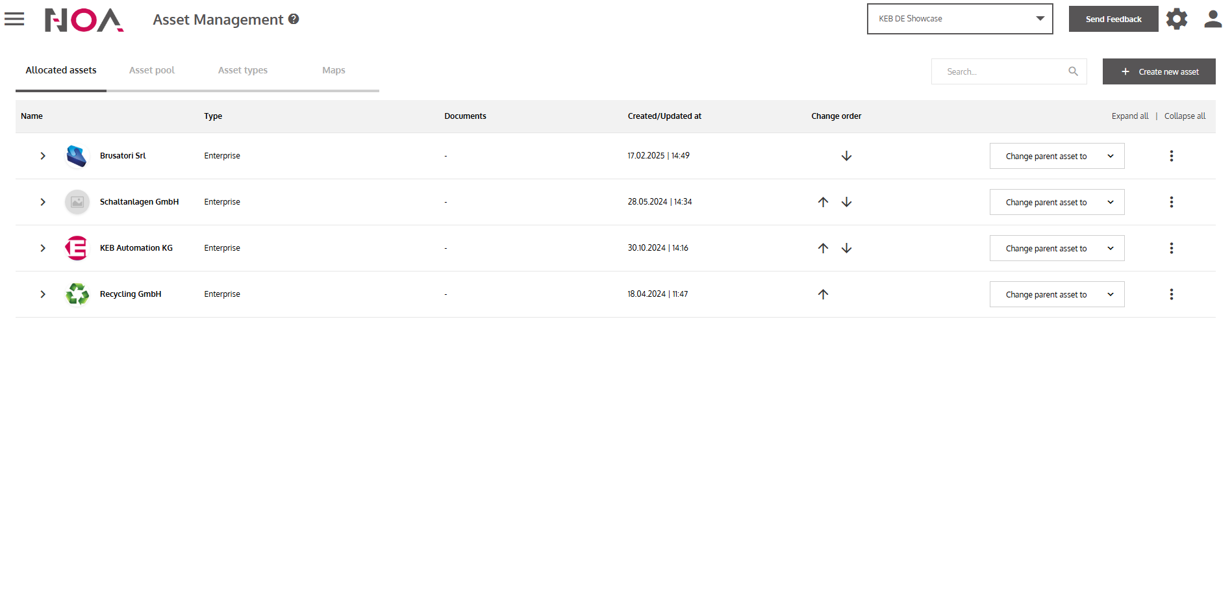This screenshot has height=593, width=1232.
Task: Switch to the Maps tab
Action: 333,70
